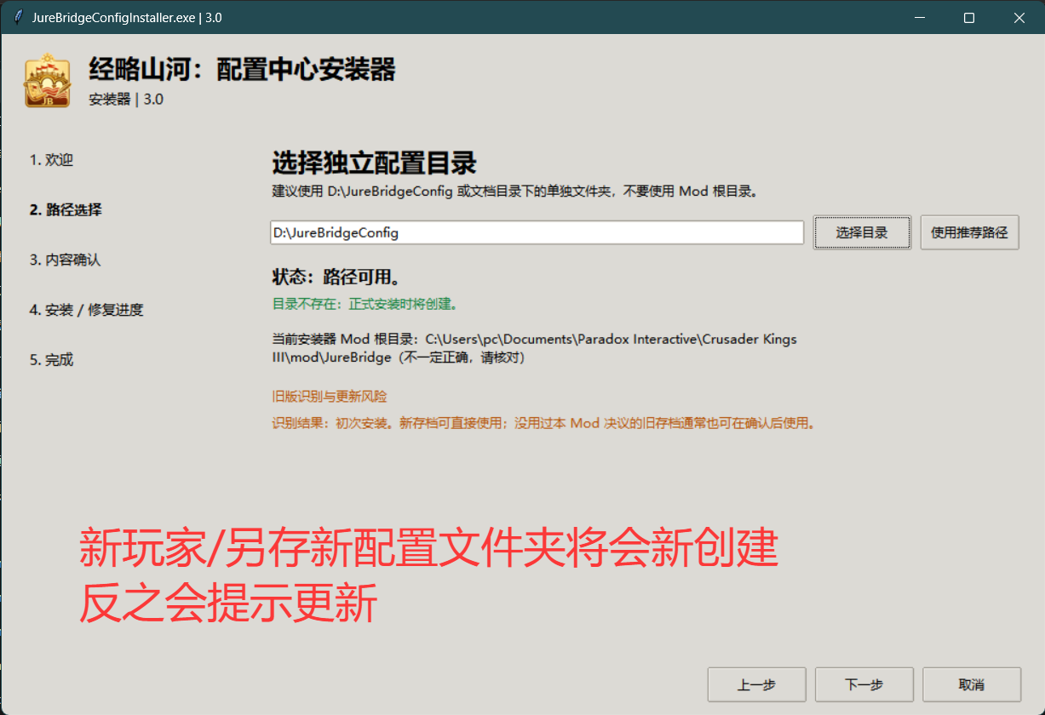1045x715 pixels.
Task: Close the installer window
Action: [1019, 18]
